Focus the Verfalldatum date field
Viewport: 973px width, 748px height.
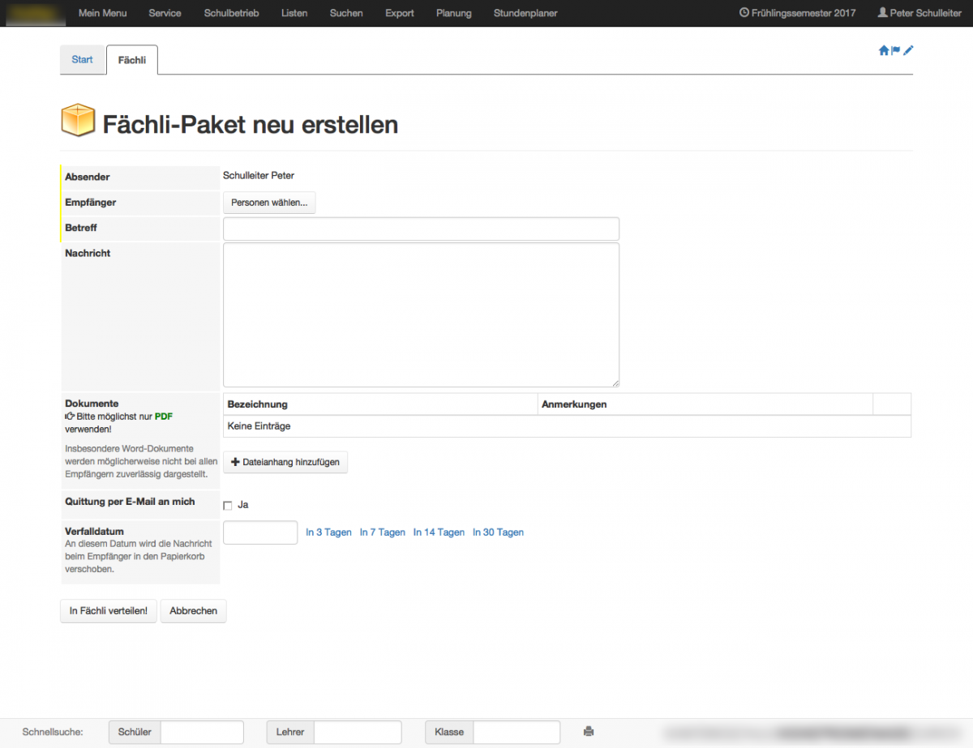tap(260, 532)
